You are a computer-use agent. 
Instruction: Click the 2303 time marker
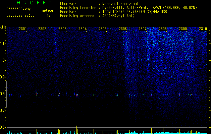[62, 29]
